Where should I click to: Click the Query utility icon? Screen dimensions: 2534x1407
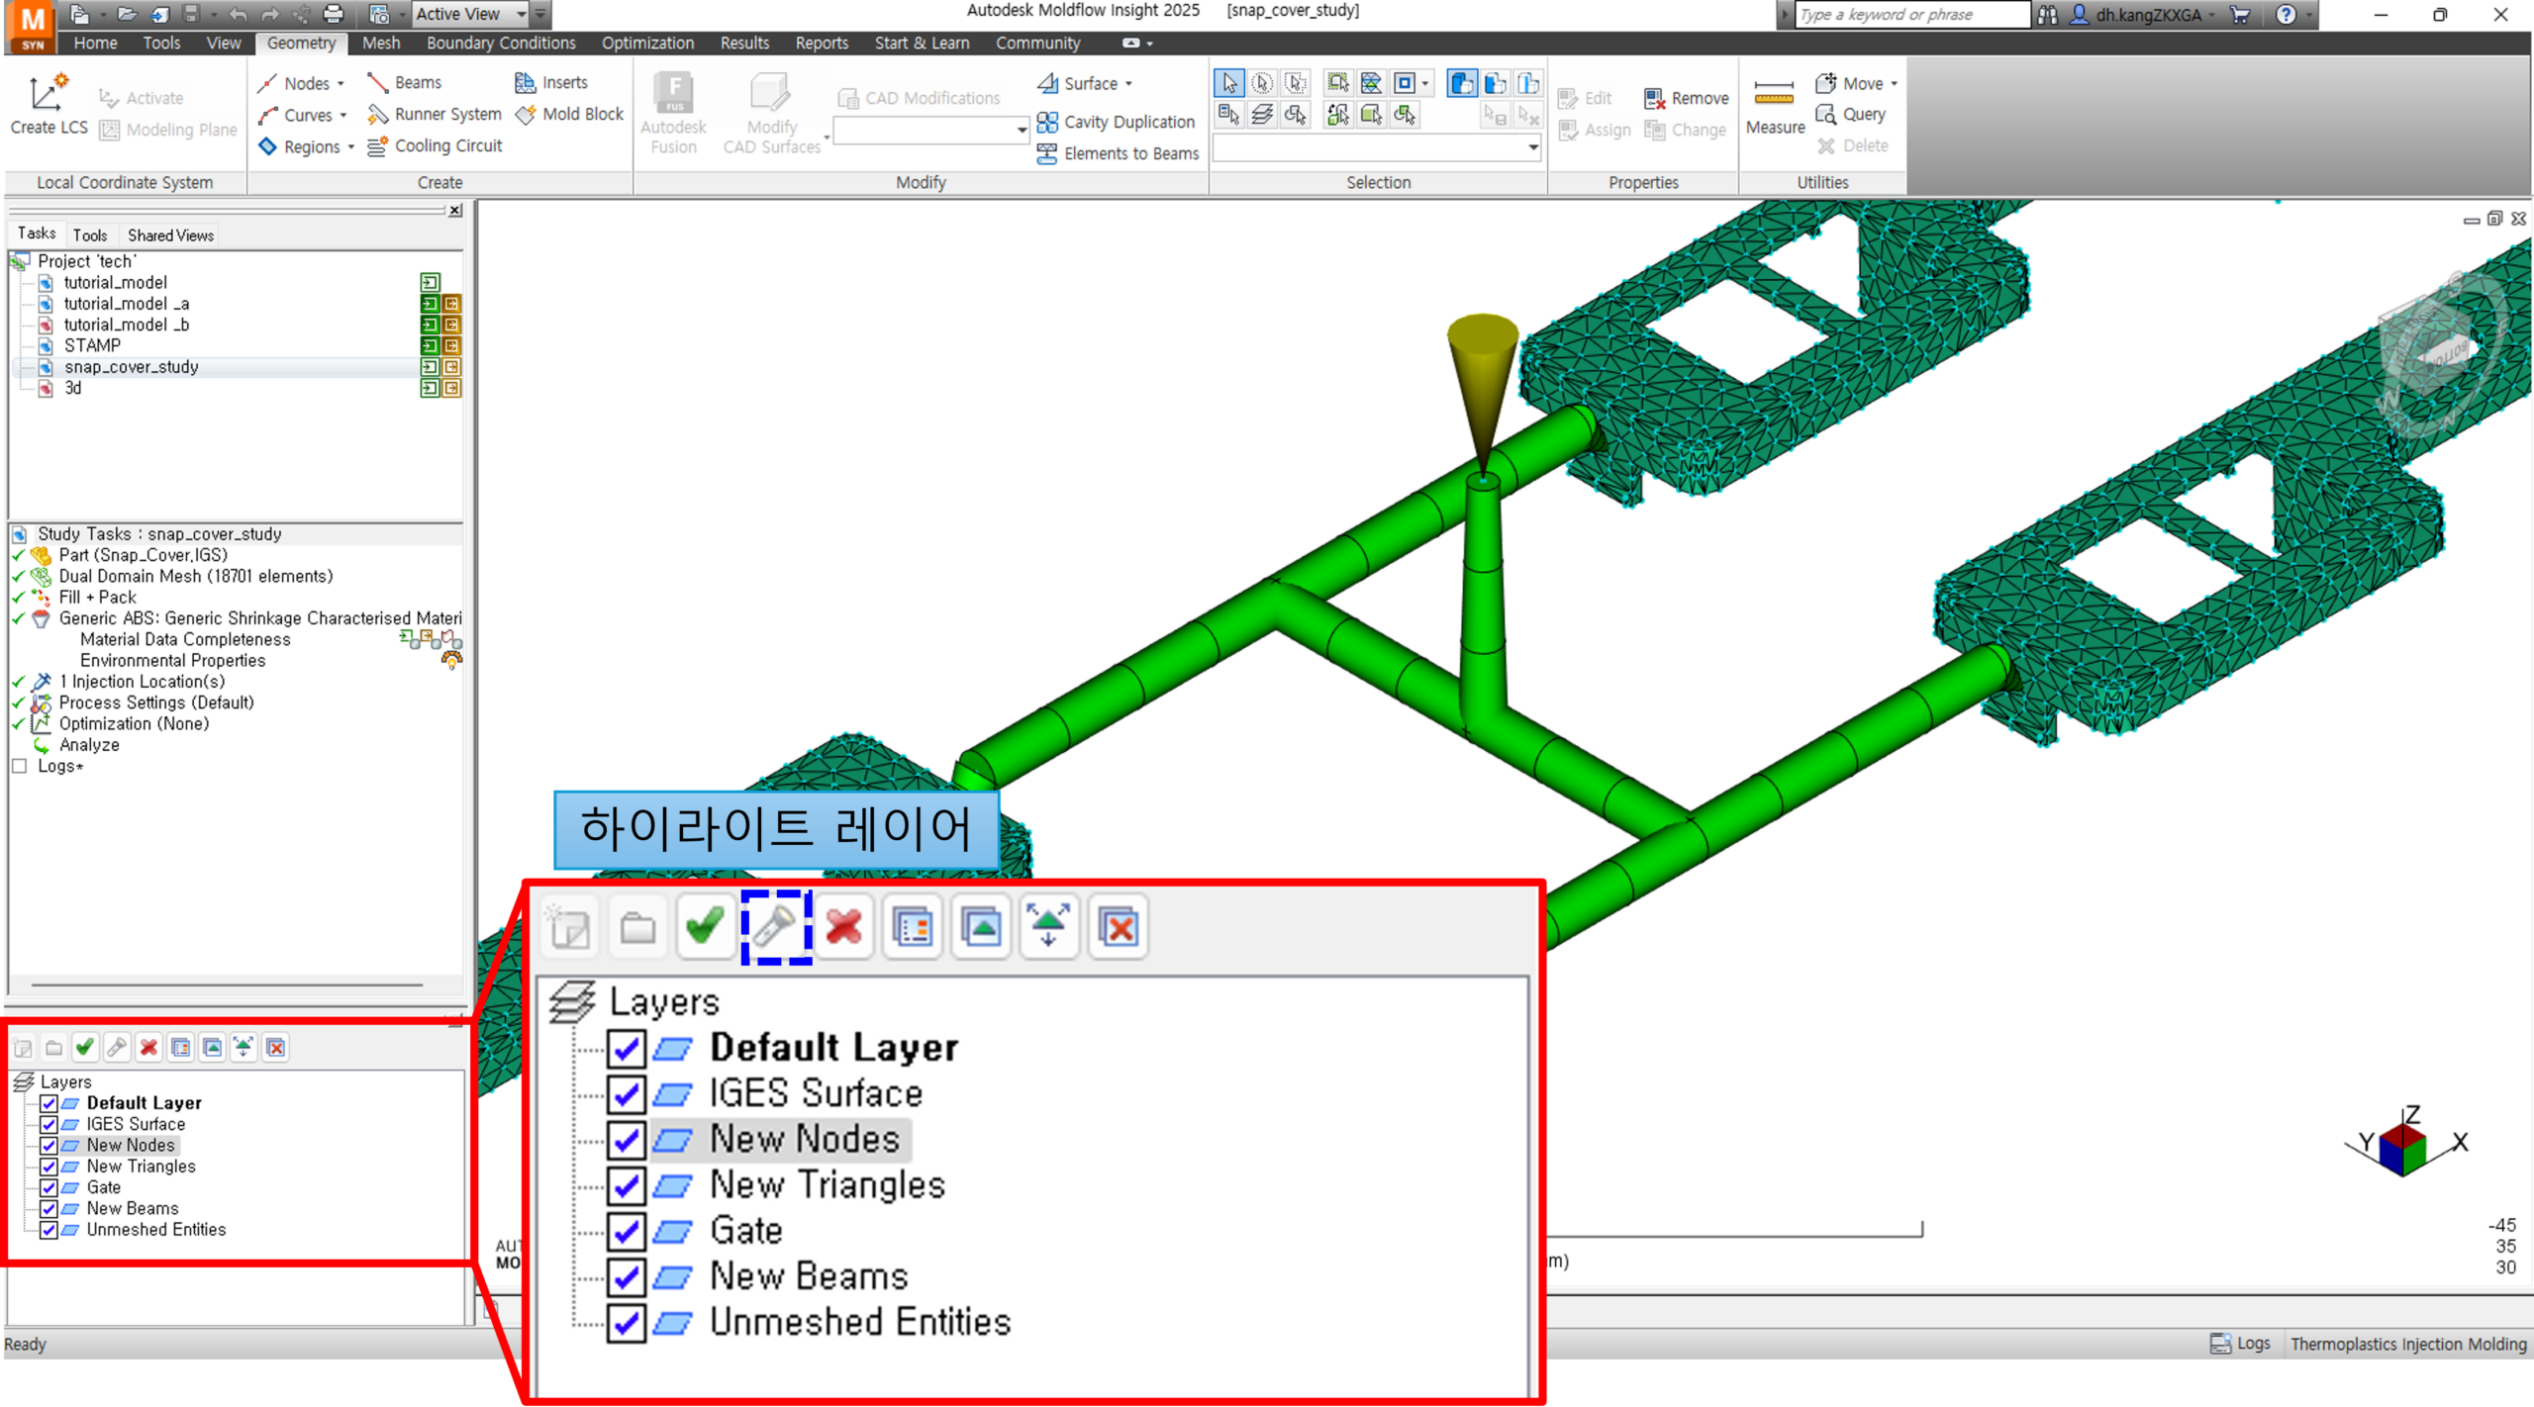click(x=1826, y=115)
